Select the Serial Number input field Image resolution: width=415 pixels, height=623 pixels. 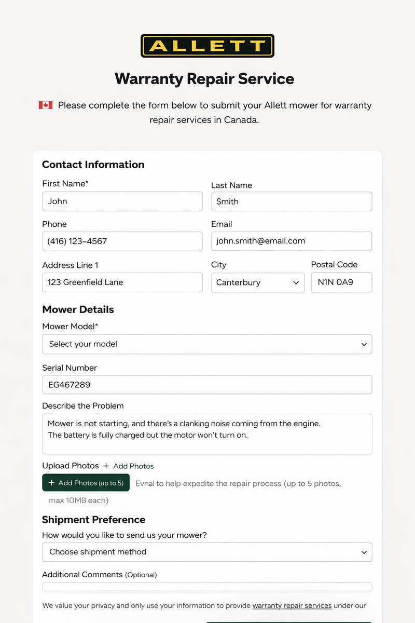pos(207,385)
